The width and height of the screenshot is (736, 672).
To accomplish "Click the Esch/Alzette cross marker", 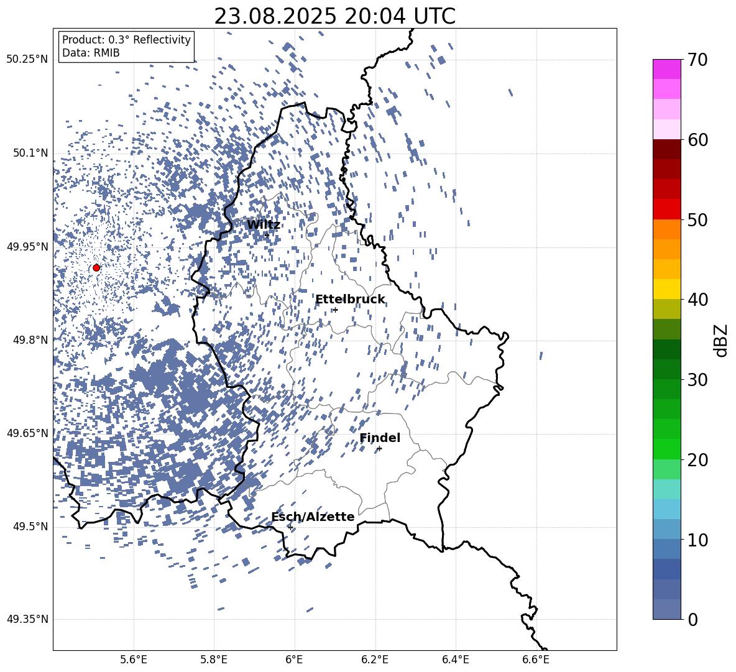I will [290, 527].
